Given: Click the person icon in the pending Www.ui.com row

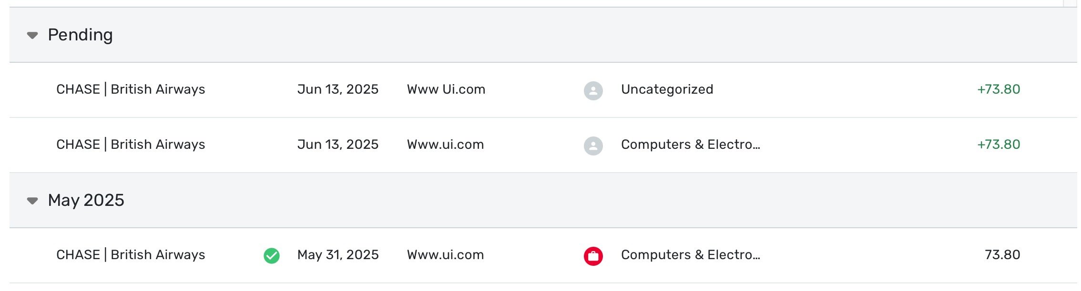Looking at the screenshot, I should point(593,145).
